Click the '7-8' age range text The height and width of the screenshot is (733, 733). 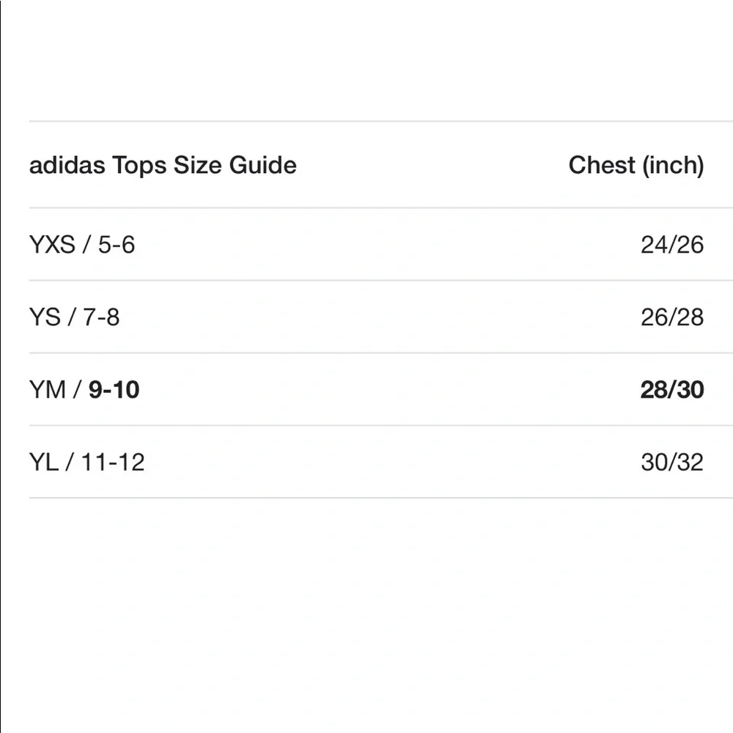101,317
